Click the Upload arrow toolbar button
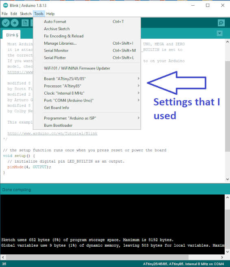 coord(15,23)
